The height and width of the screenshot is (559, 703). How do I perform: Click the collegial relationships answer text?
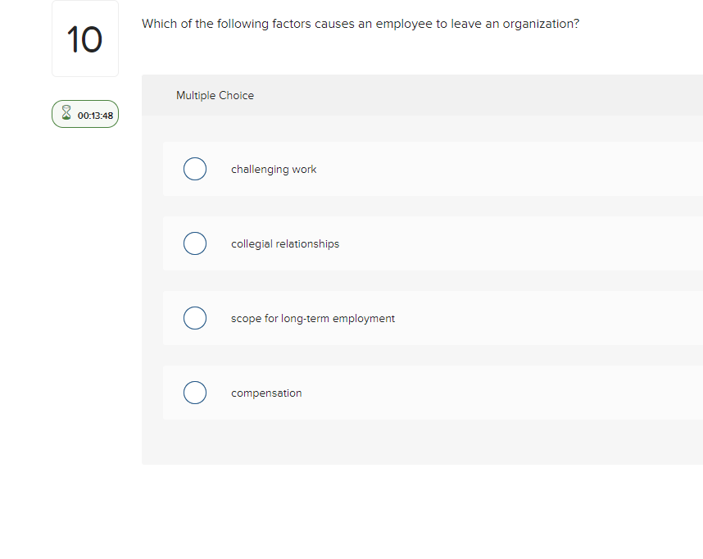point(285,243)
